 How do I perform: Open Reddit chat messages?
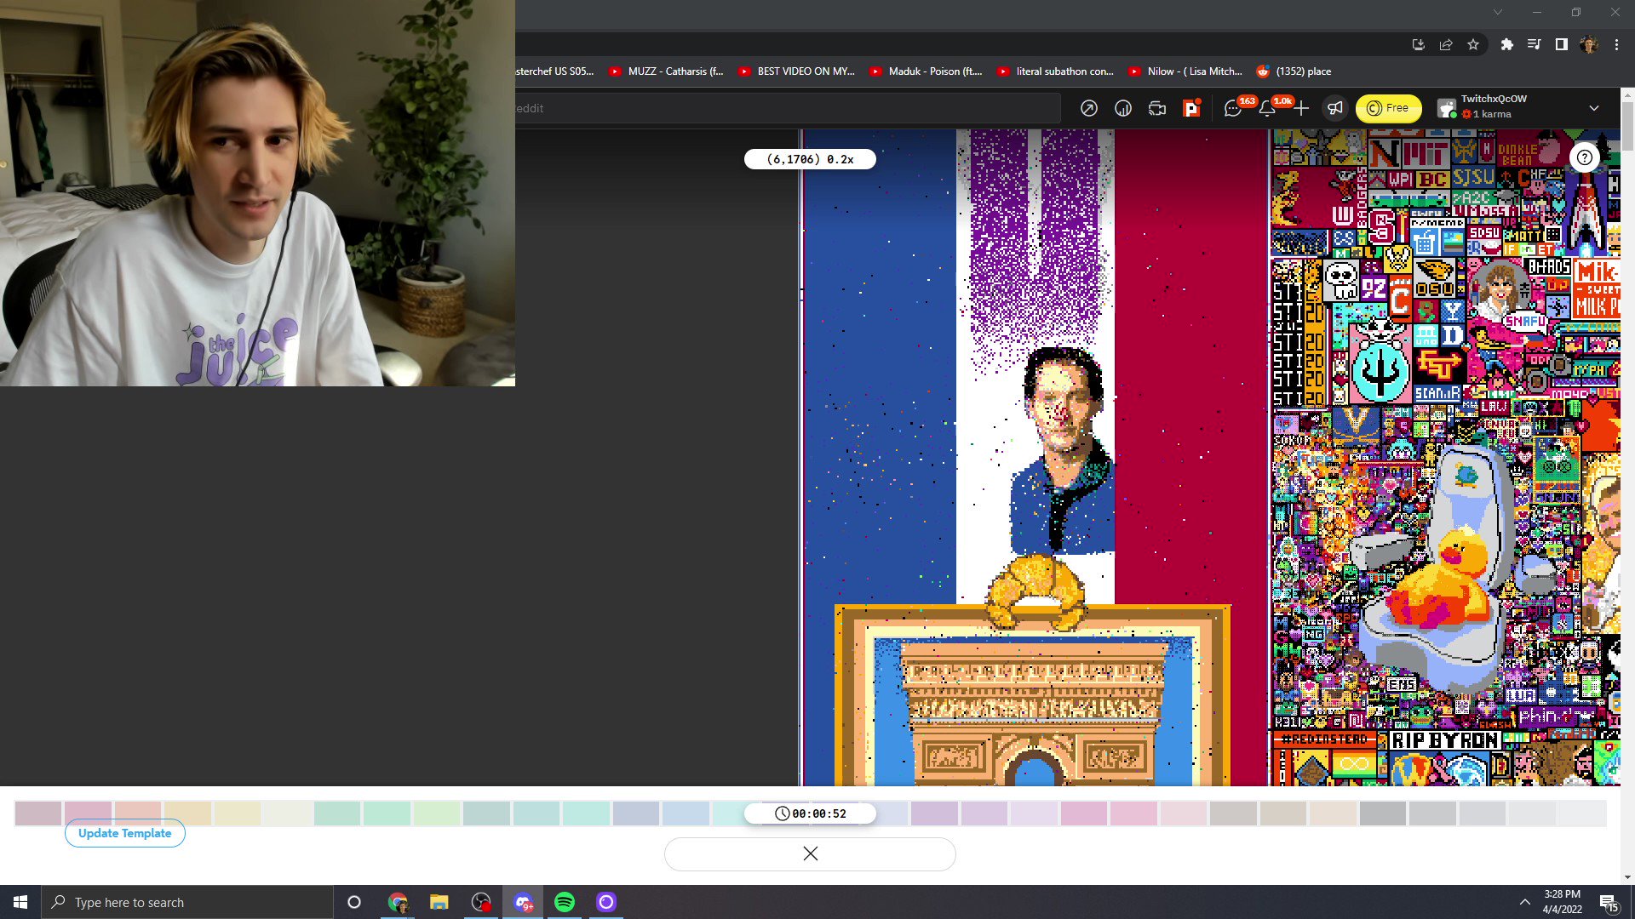1232,108
